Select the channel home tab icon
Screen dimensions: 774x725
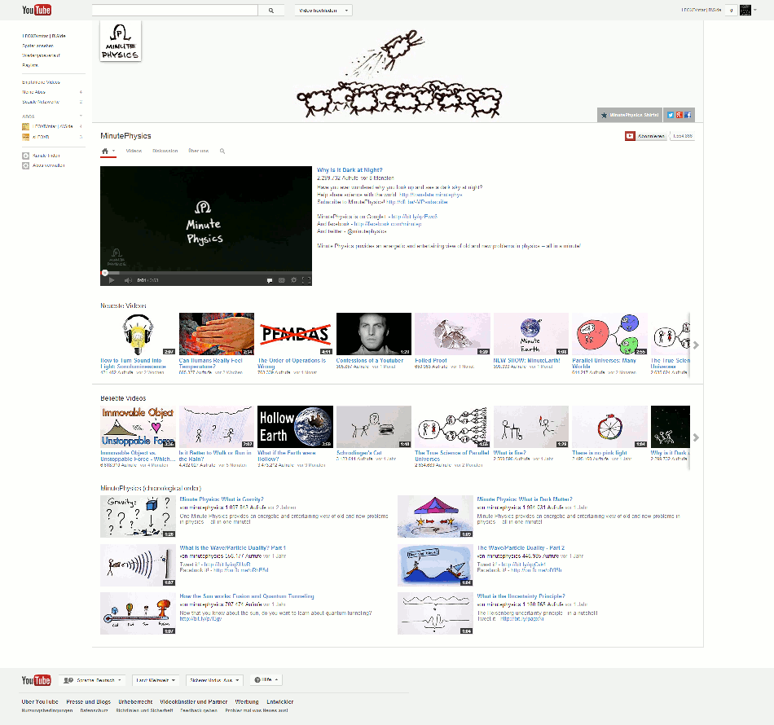pos(104,151)
